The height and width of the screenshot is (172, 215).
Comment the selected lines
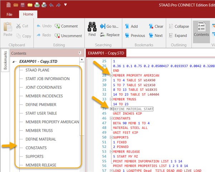pos(66,26)
